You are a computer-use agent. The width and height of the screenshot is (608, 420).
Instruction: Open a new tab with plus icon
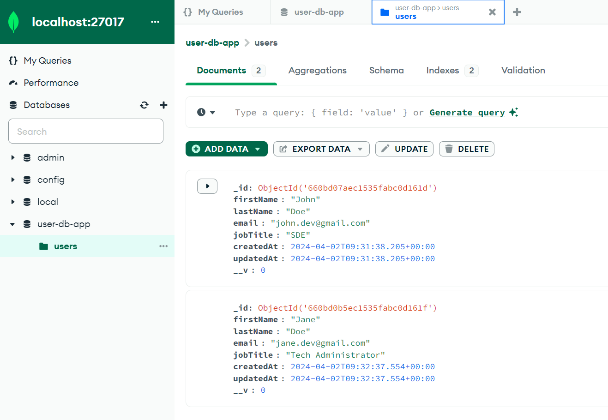click(517, 12)
